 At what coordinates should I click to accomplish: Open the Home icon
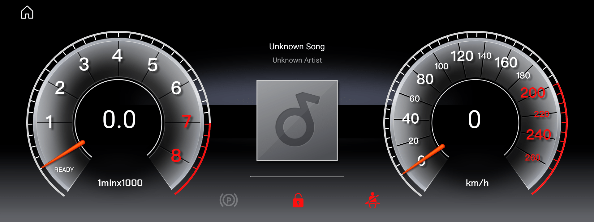pos(27,12)
